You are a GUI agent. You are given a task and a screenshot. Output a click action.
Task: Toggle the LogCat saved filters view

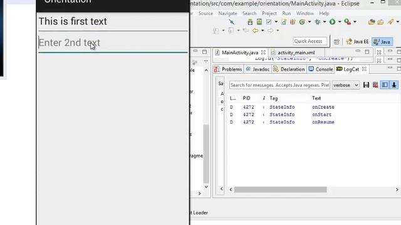pyautogui.click(x=385, y=85)
